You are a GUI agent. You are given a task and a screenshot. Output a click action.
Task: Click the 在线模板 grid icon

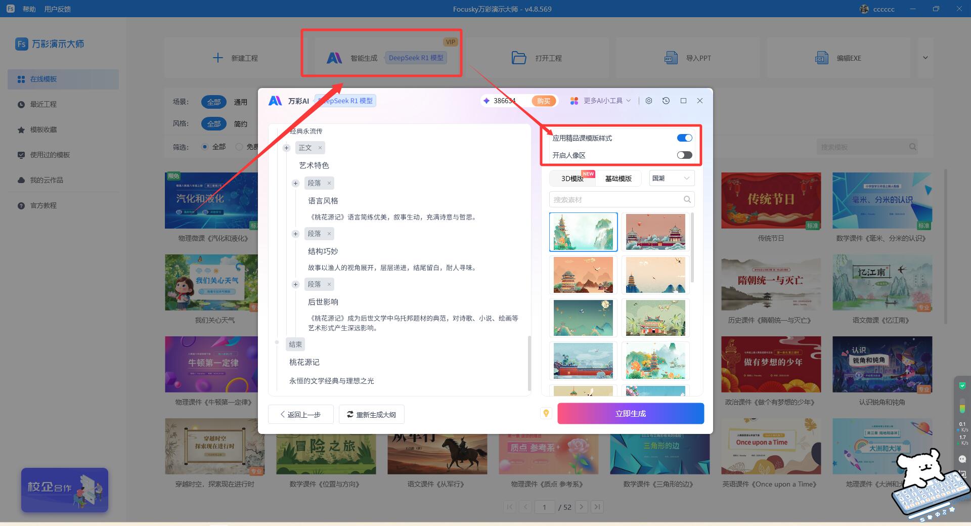coord(21,79)
